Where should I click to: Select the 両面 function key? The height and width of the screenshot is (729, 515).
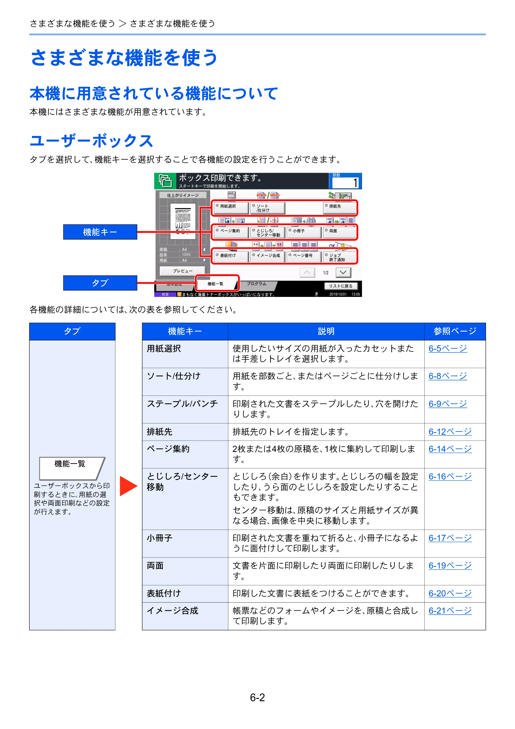340,233
